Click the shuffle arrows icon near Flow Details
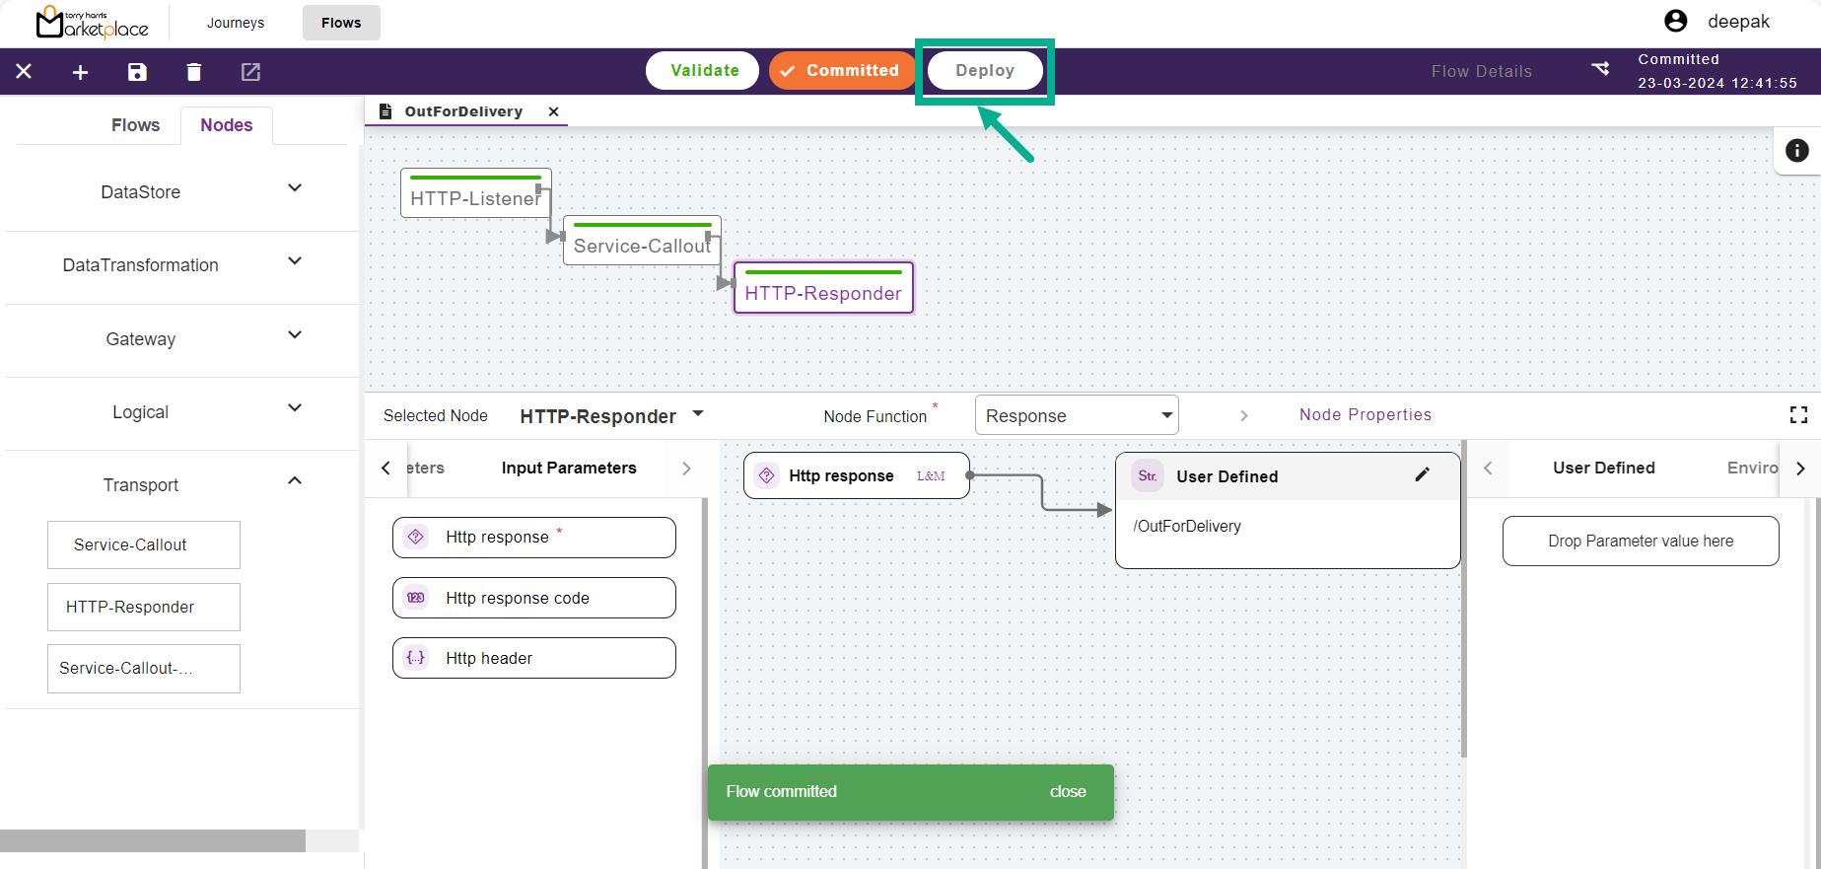The image size is (1821, 869). (1600, 69)
